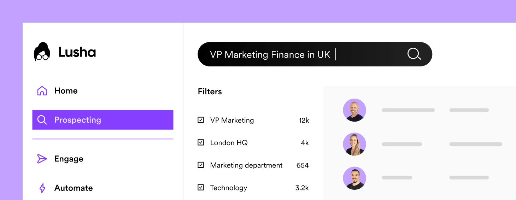
Task: Click the Lusha brand name
Action: [77, 52]
